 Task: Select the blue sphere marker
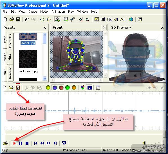coord(55,88)
